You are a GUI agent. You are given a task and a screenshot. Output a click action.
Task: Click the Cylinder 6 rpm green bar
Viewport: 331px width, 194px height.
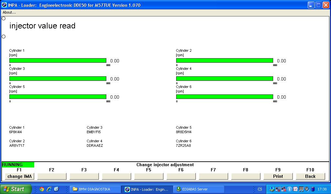pos(224,97)
